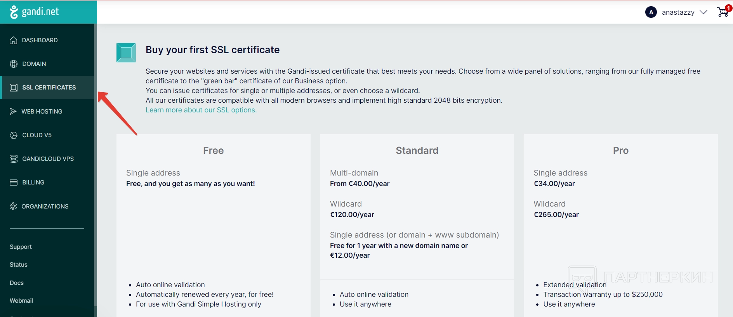Open Docs from the sidebar
Image resolution: width=733 pixels, height=317 pixels.
pos(17,283)
